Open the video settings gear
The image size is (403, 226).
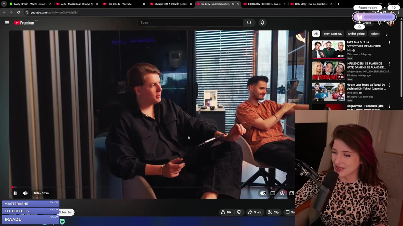click(282, 193)
